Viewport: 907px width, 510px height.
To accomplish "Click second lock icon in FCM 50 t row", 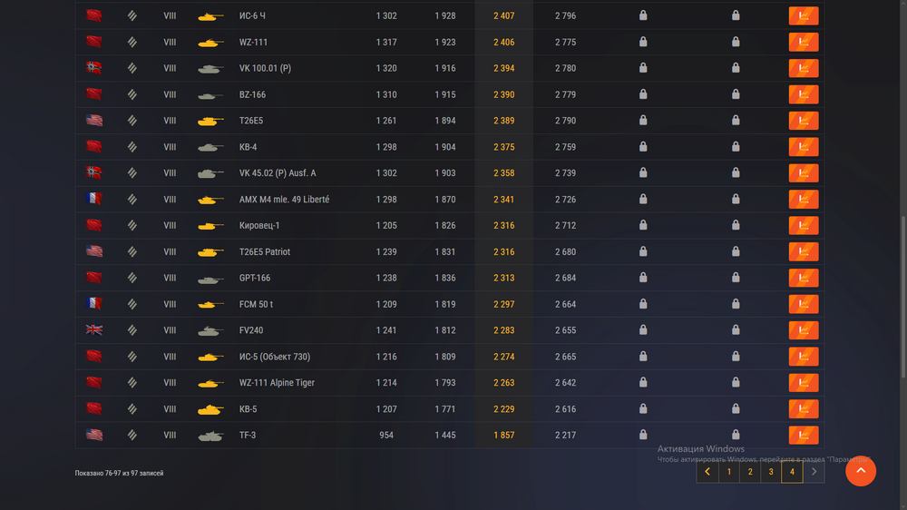I will click(736, 304).
